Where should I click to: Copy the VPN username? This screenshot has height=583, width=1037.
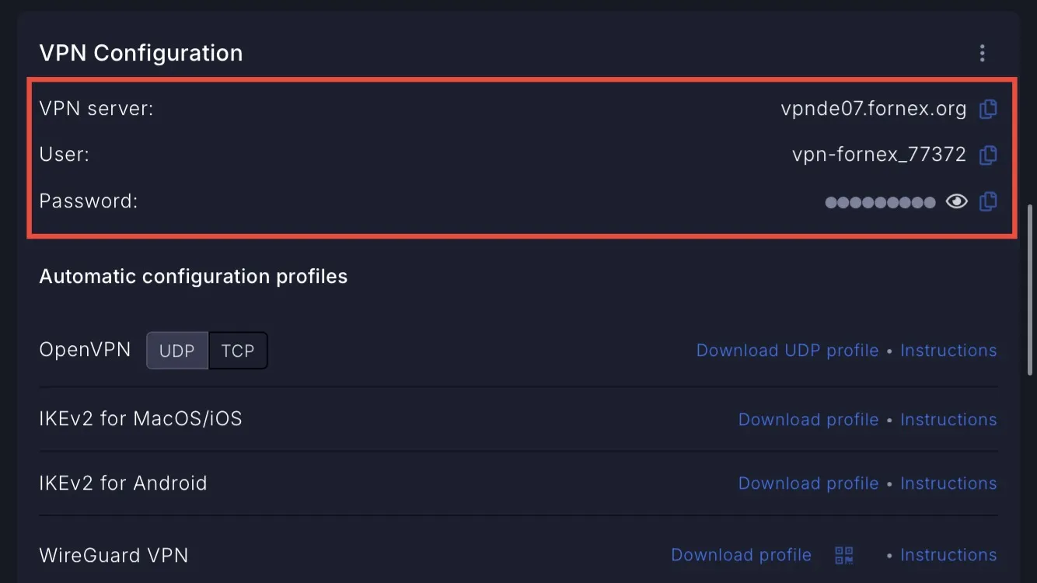tap(988, 155)
